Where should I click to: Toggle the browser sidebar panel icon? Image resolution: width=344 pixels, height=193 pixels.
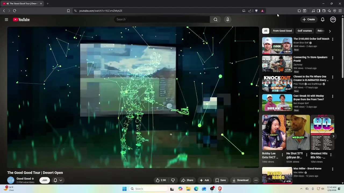[318, 11]
